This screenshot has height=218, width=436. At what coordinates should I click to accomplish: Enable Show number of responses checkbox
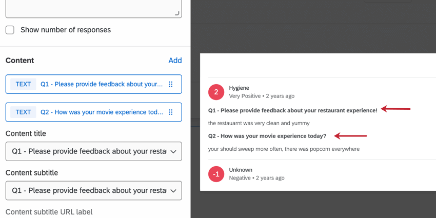click(10, 30)
